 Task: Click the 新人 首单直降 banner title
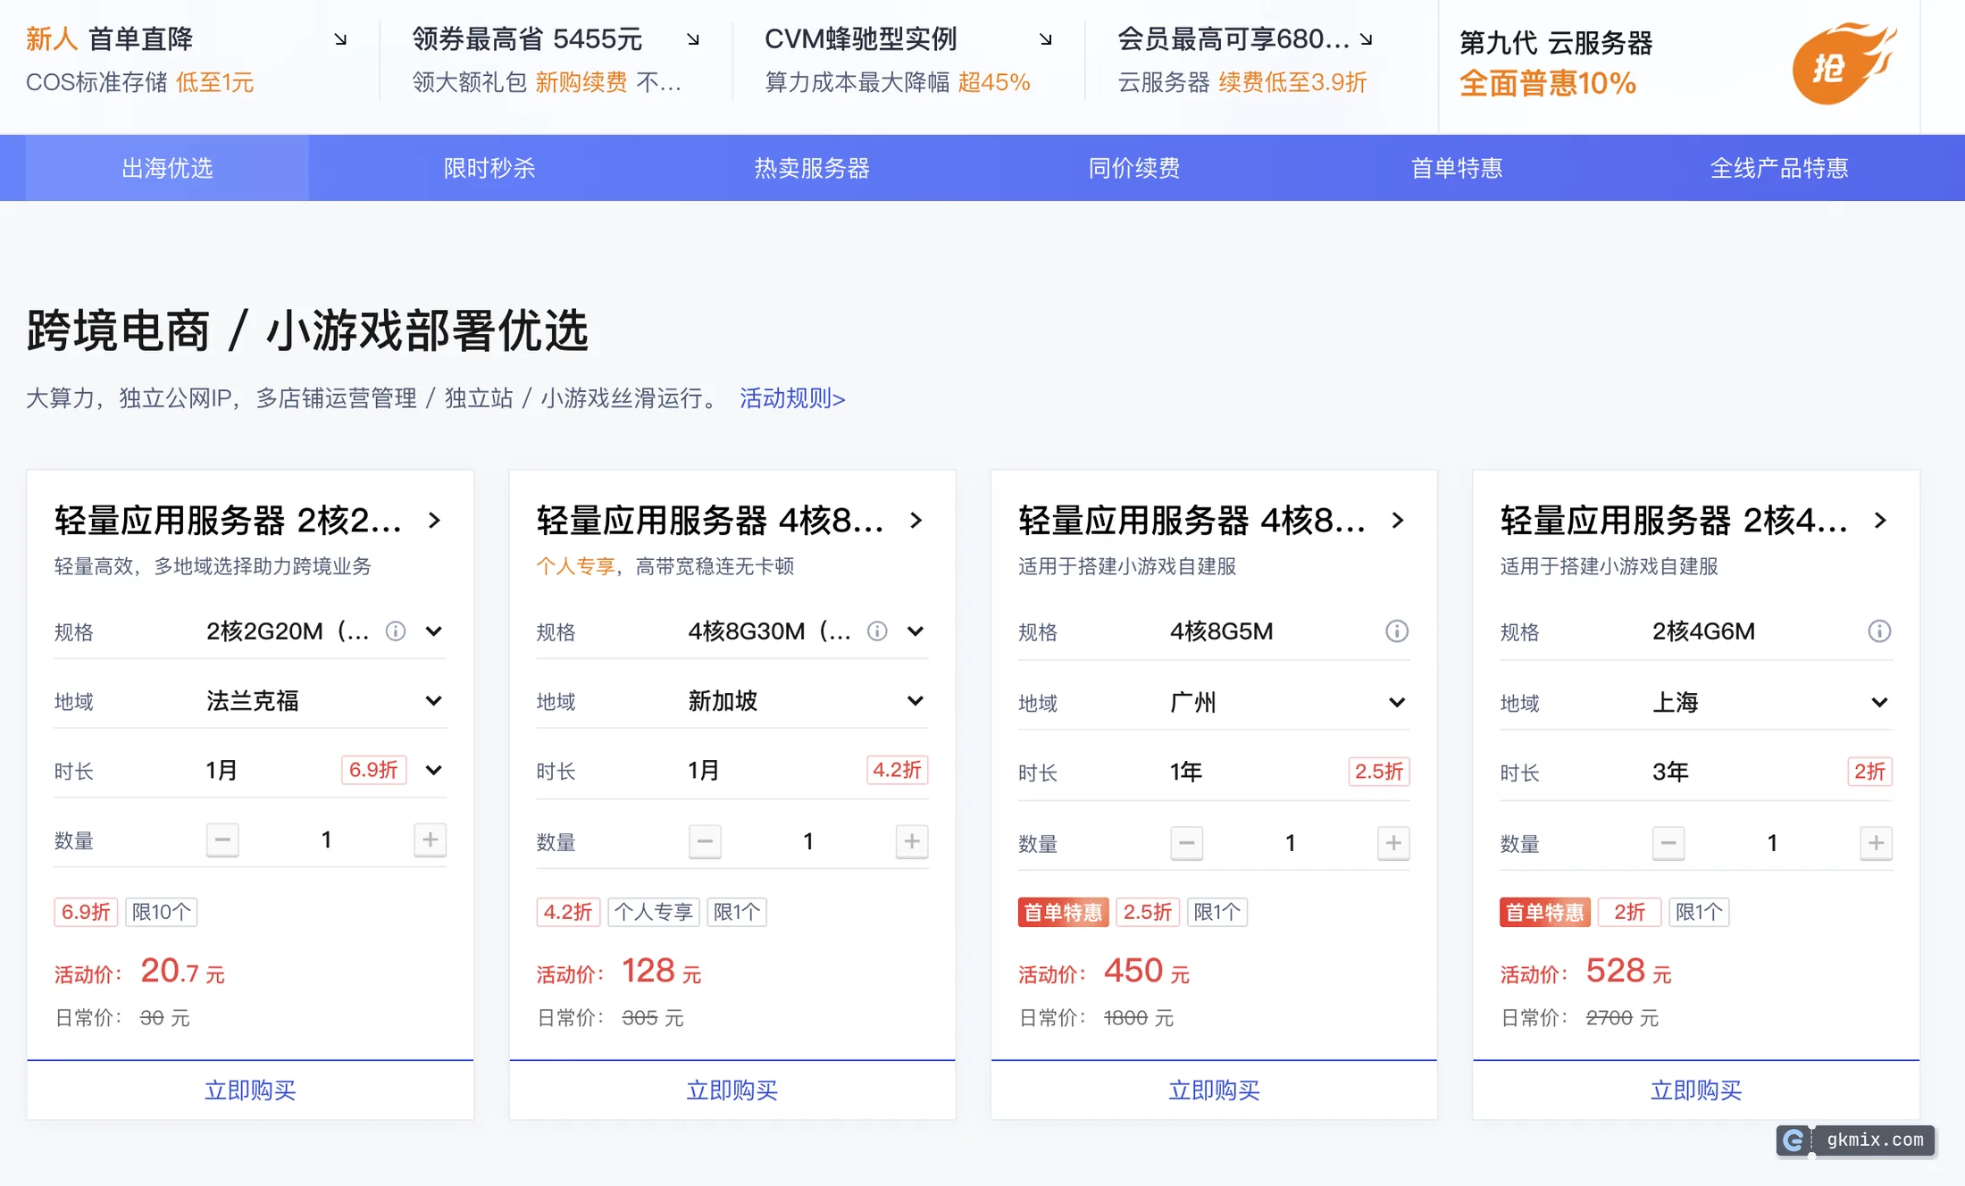109,39
